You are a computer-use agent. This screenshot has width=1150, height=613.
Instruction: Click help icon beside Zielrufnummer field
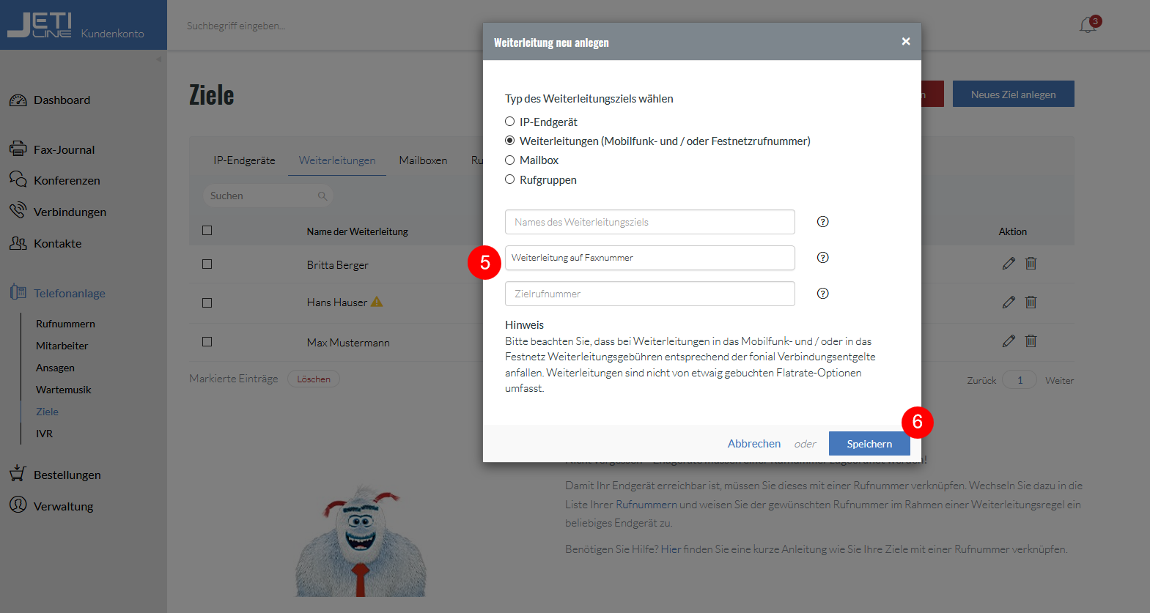coord(822,294)
